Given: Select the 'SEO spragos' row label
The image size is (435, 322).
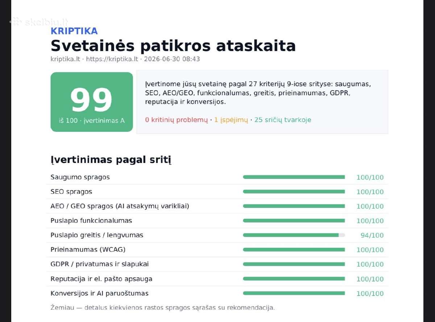Looking at the screenshot, I should [x=71, y=192].
